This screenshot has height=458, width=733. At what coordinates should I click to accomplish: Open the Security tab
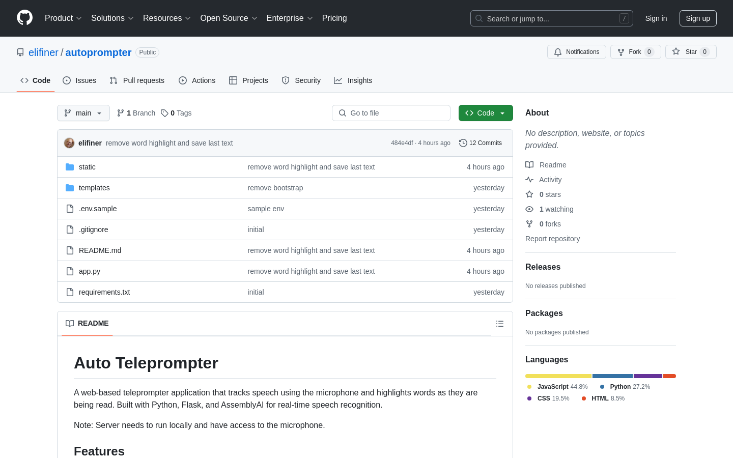click(301, 80)
